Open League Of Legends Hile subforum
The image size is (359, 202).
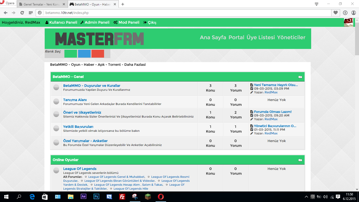point(131,189)
